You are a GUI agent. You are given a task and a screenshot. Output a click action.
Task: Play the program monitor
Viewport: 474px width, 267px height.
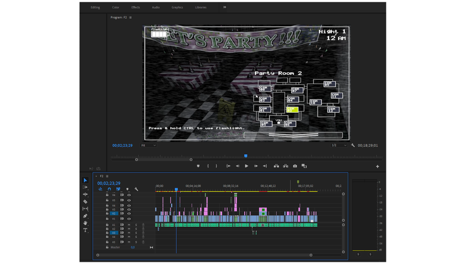pyautogui.click(x=247, y=166)
